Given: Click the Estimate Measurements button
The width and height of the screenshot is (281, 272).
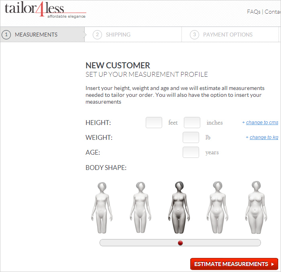Looking at the screenshot, I should coord(234,264).
